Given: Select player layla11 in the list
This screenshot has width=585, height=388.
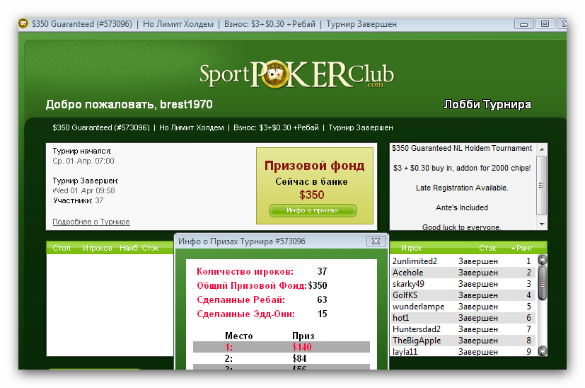Looking at the screenshot, I should tap(462, 352).
